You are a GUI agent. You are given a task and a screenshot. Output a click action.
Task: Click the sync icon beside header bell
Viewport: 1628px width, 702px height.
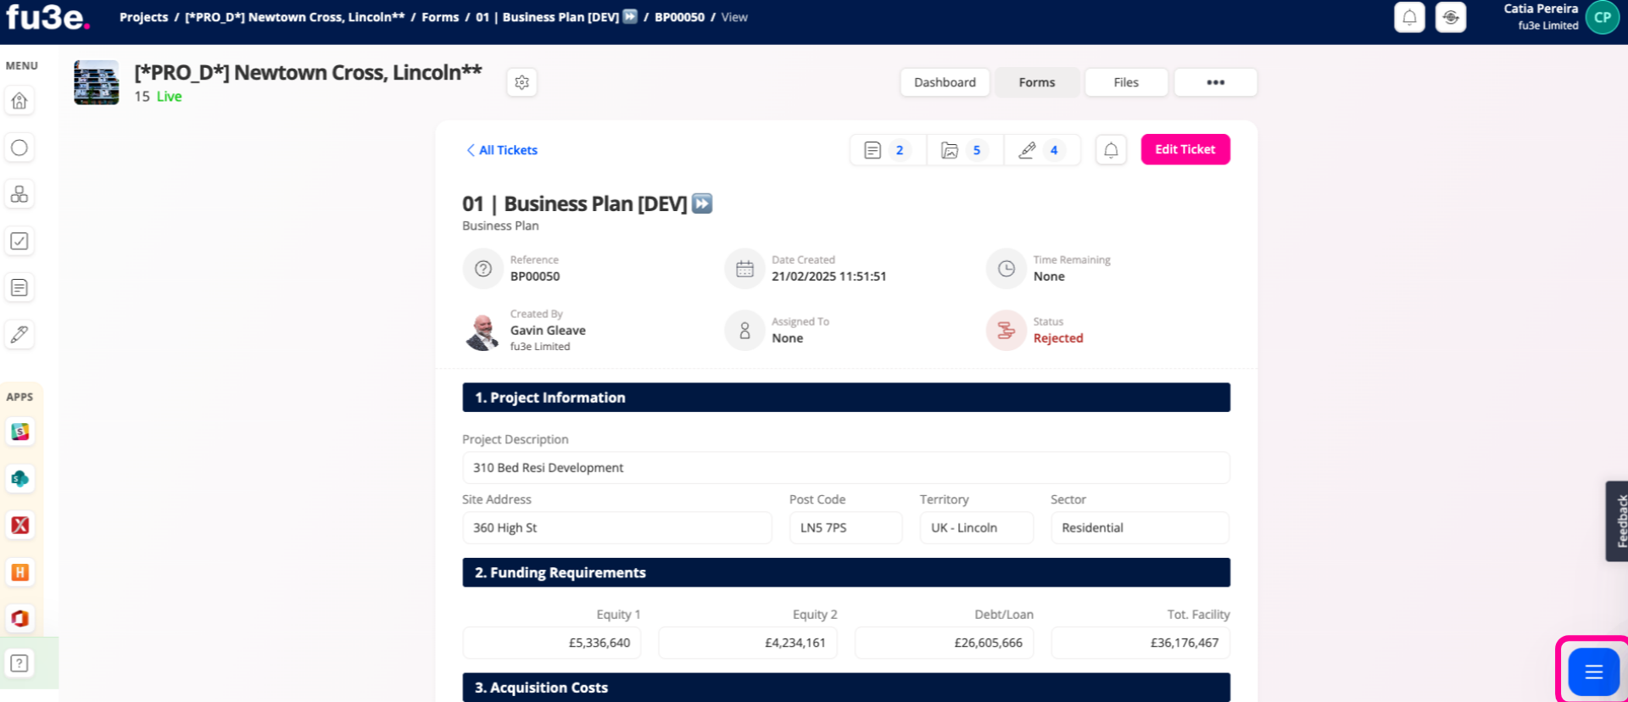pos(1451,17)
